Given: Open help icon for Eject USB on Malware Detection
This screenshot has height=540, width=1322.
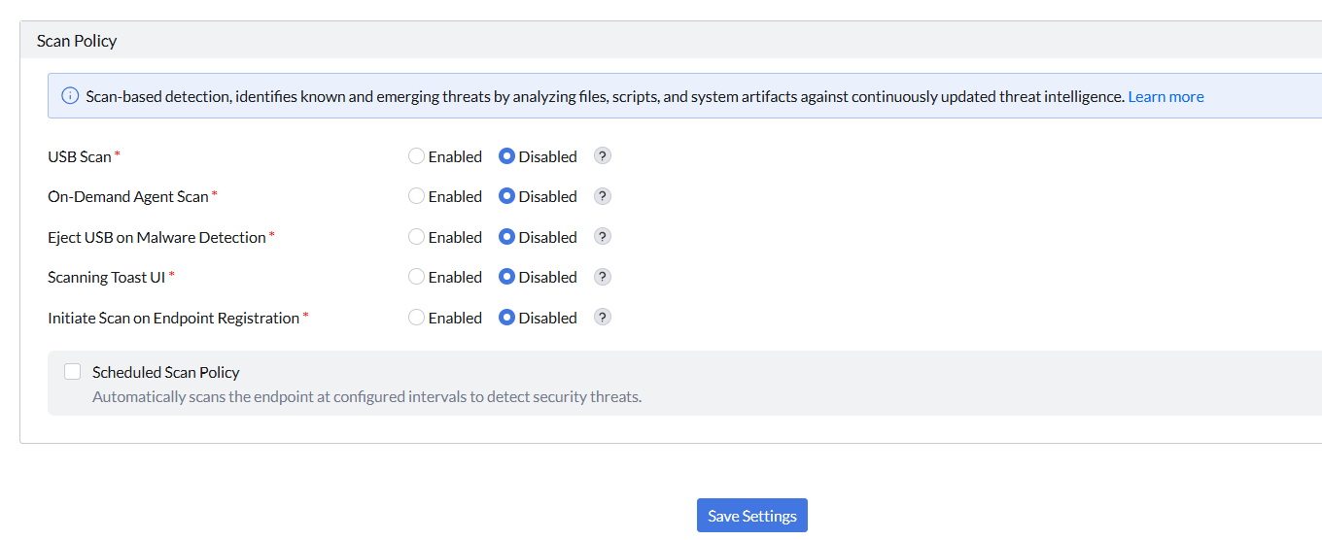Looking at the screenshot, I should pyautogui.click(x=603, y=237).
